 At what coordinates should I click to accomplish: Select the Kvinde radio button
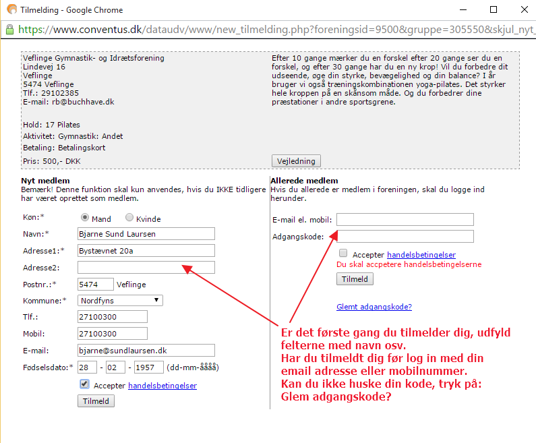129,217
